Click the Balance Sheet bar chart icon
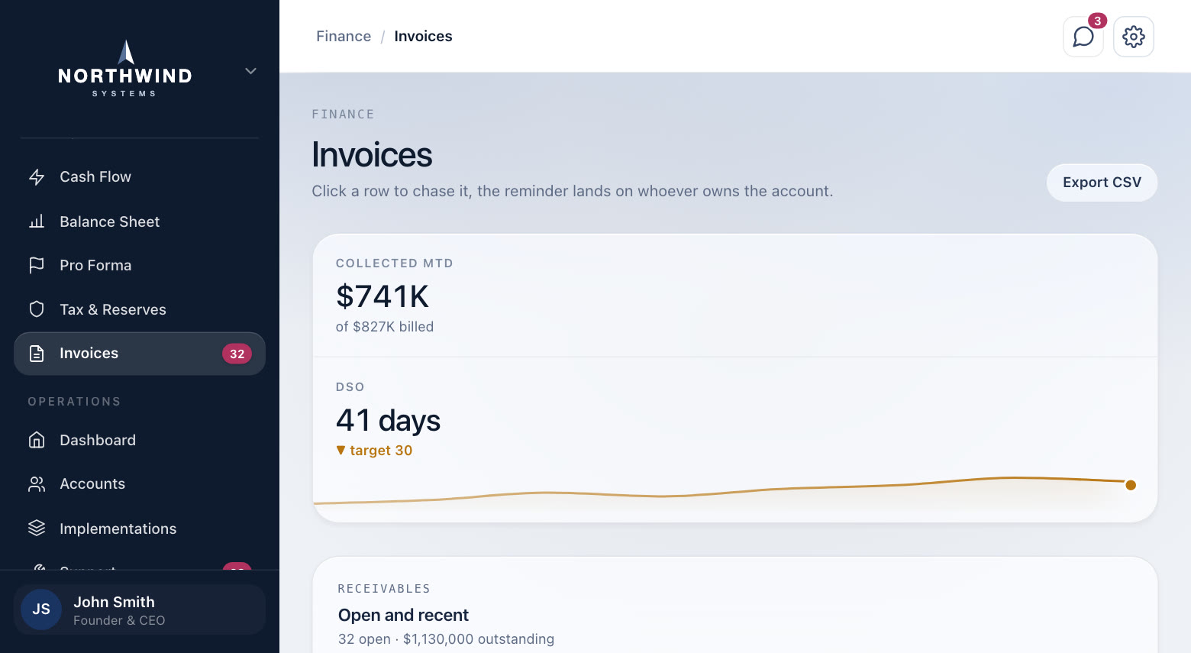 [37, 221]
